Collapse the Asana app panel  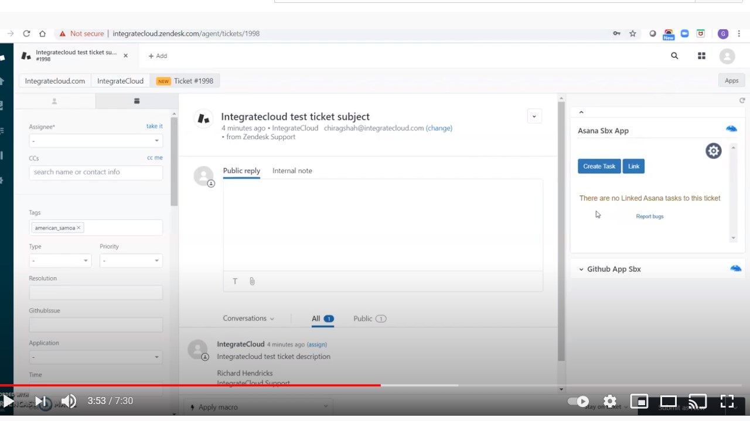[x=581, y=112]
